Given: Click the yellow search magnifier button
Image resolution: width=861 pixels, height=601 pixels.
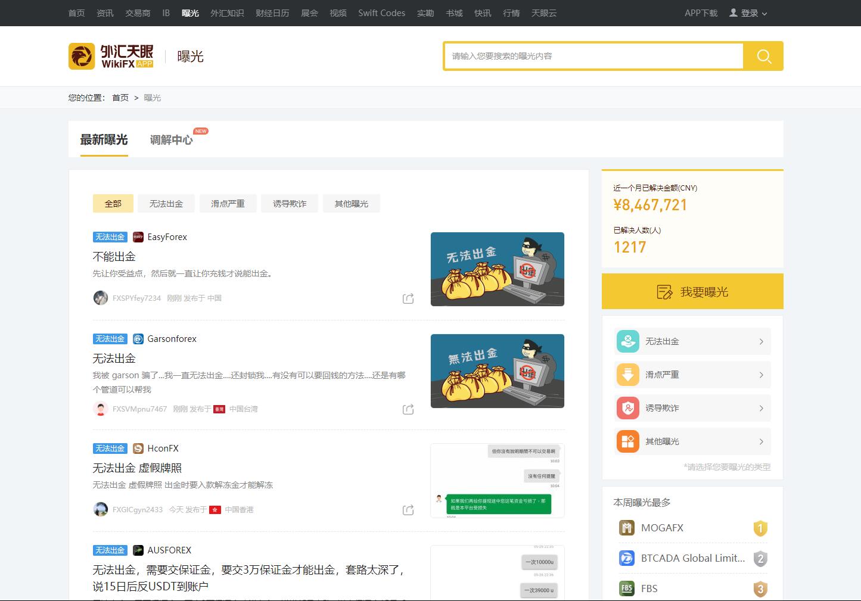Looking at the screenshot, I should point(763,56).
